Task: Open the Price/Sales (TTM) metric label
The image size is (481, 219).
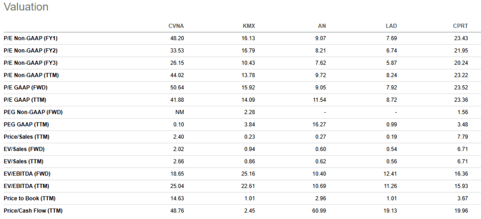Action: (x=26, y=137)
